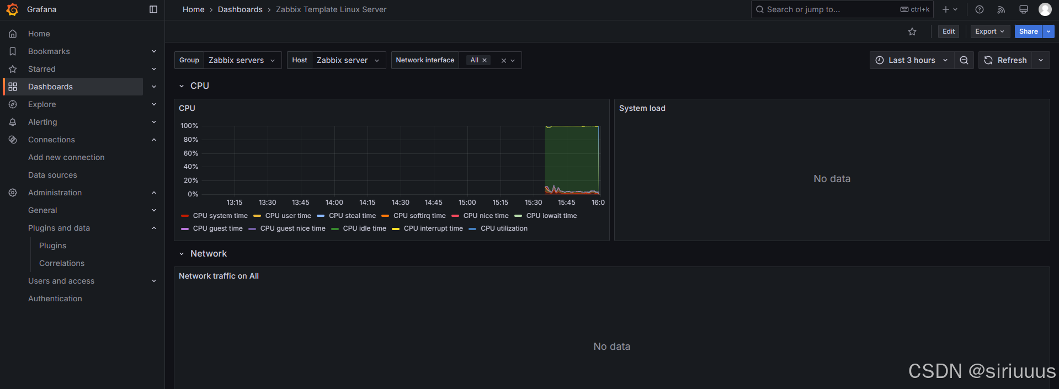The height and width of the screenshot is (389, 1059).
Task: Collapse the CPU row
Action: click(182, 86)
